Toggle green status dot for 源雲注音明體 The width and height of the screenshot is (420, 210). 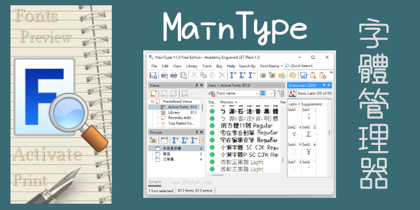pos(212,119)
